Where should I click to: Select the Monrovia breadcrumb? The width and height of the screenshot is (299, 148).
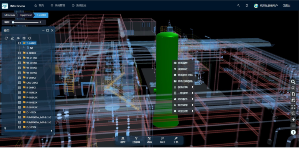coord(9,15)
